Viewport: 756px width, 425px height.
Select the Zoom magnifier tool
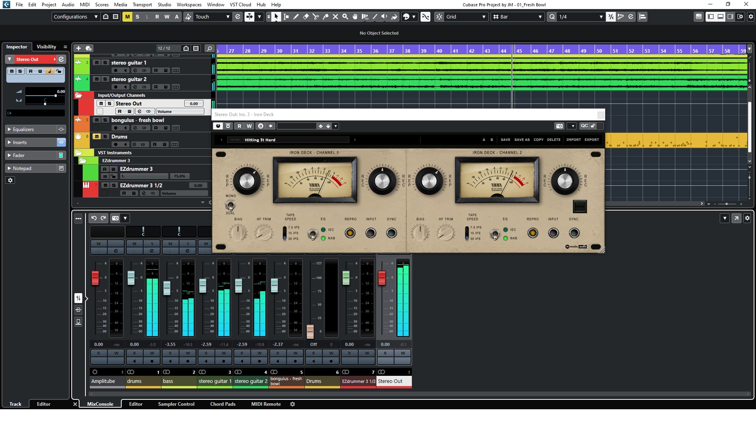pos(345,17)
